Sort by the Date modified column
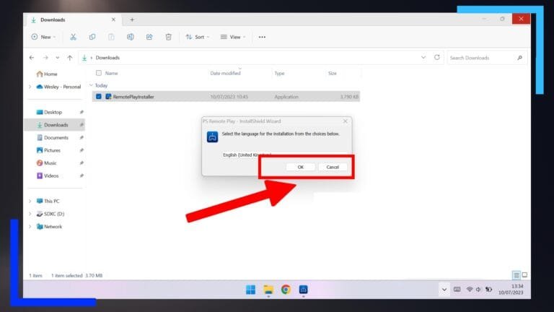554x312 pixels. [225, 73]
